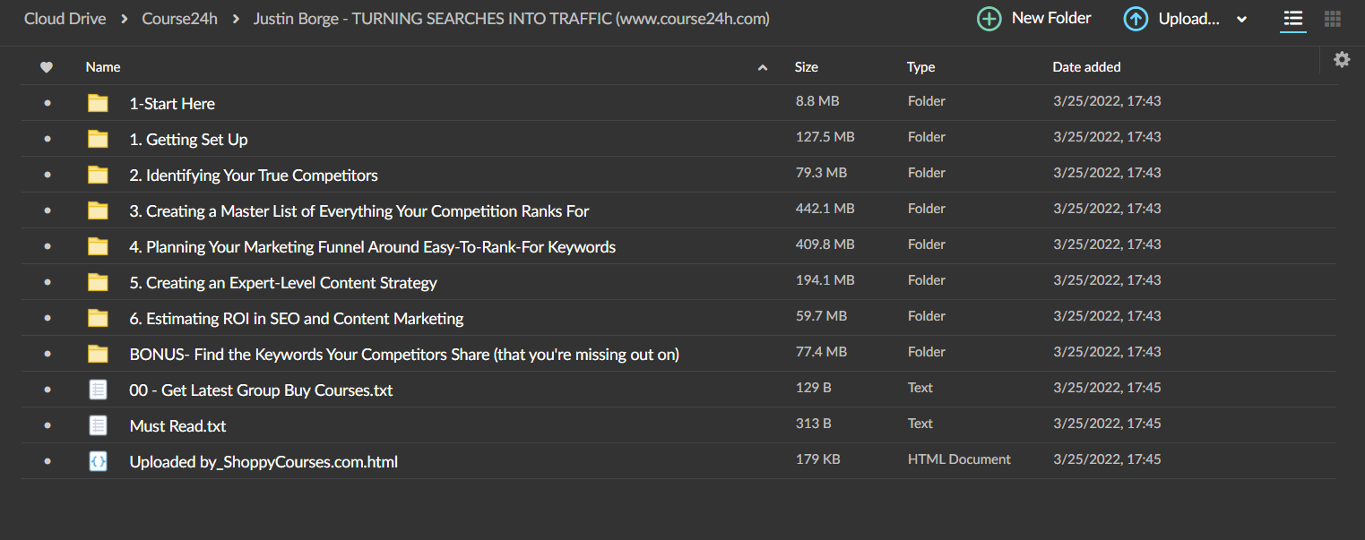Click the ShoppyCourses HTML document icon
Image resolution: width=1365 pixels, height=540 pixels.
point(98,461)
